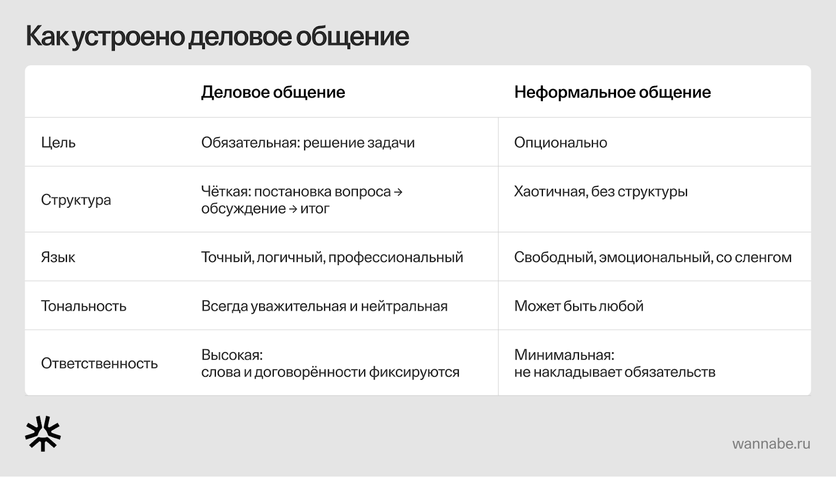The height and width of the screenshot is (477, 836).
Task: Select the 'Неформальное общение' column header
Action: pyautogui.click(x=612, y=92)
